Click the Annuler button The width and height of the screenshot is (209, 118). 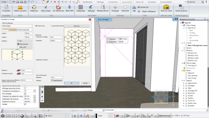[85, 83]
